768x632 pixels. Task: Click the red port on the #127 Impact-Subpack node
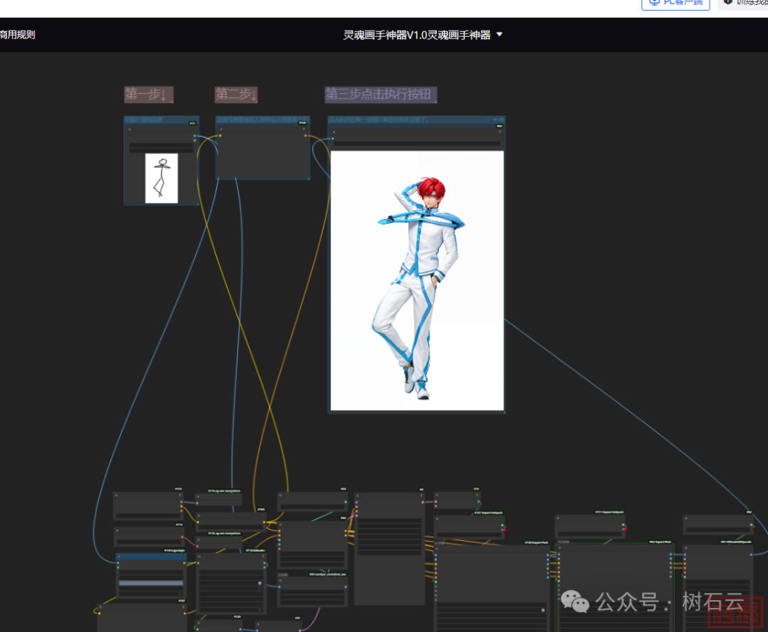(504, 530)
